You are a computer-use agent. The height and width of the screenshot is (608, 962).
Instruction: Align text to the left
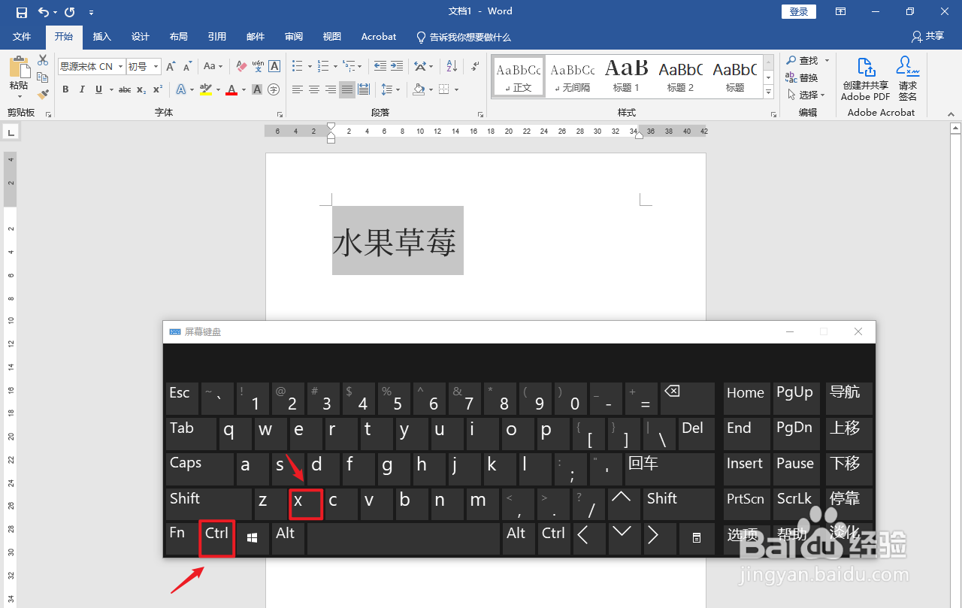click(x=297, y=89)
